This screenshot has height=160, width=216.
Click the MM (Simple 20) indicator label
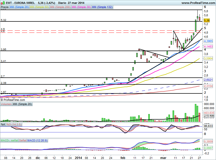[19, 7]
